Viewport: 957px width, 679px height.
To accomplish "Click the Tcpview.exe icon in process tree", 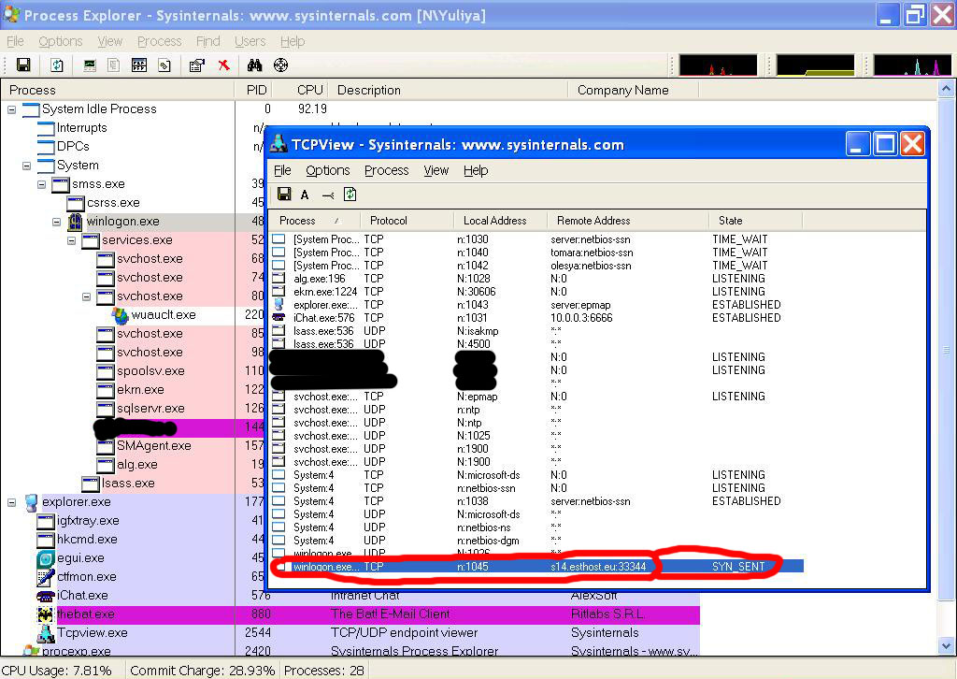I will [x=46, y=633].
